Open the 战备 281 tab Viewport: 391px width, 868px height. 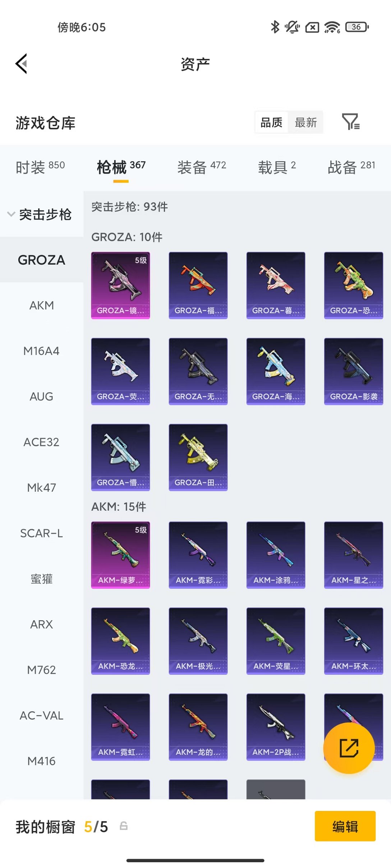pyautogui.click(x=351, y=167)
